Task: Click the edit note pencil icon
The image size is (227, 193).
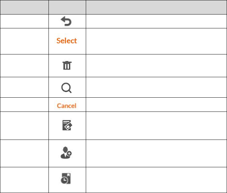Action: tap(67, 126)
